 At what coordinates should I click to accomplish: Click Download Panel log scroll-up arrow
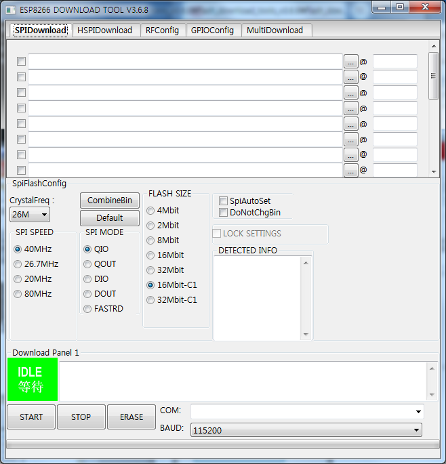432,368
